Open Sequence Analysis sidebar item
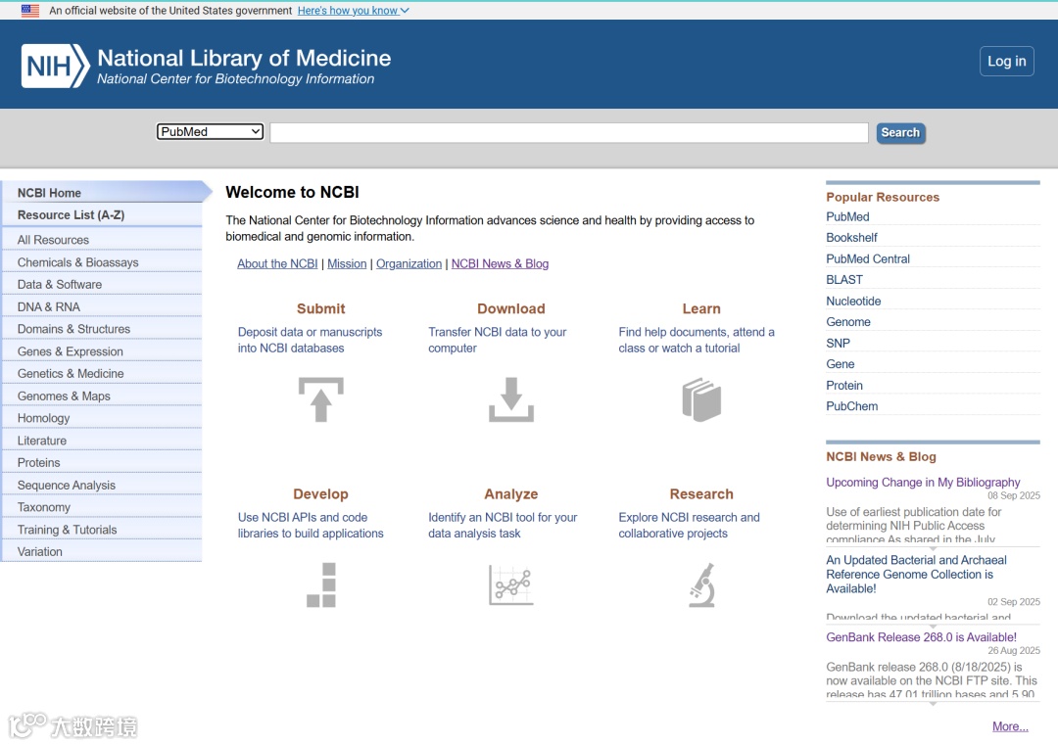The width and height of the screenshot is (1058, 746). click(x=103, y=485)
